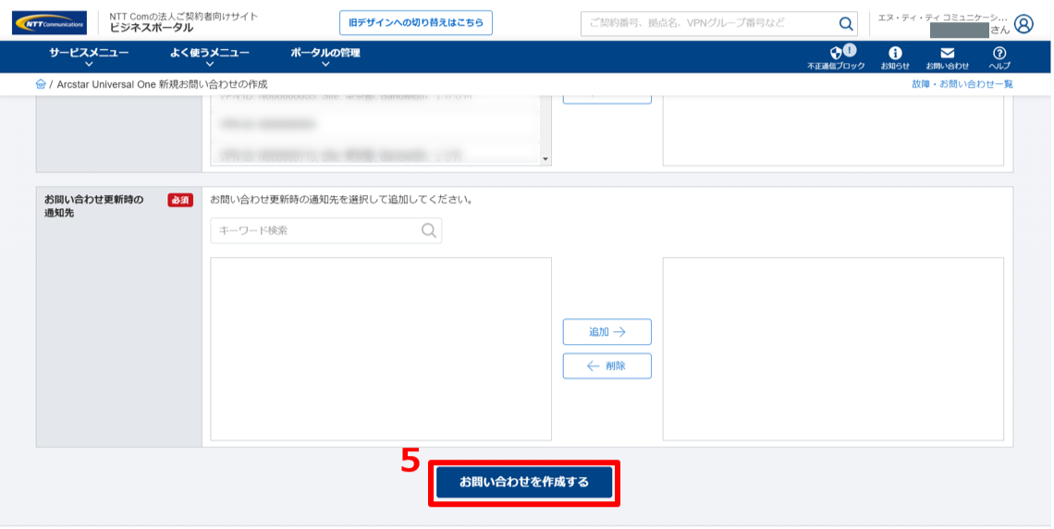
Task: Click keyword search magnifier in notification section
Action: (429, 230)
